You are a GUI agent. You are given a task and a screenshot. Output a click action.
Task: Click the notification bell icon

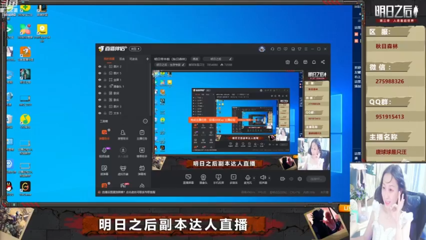(314, 62)
